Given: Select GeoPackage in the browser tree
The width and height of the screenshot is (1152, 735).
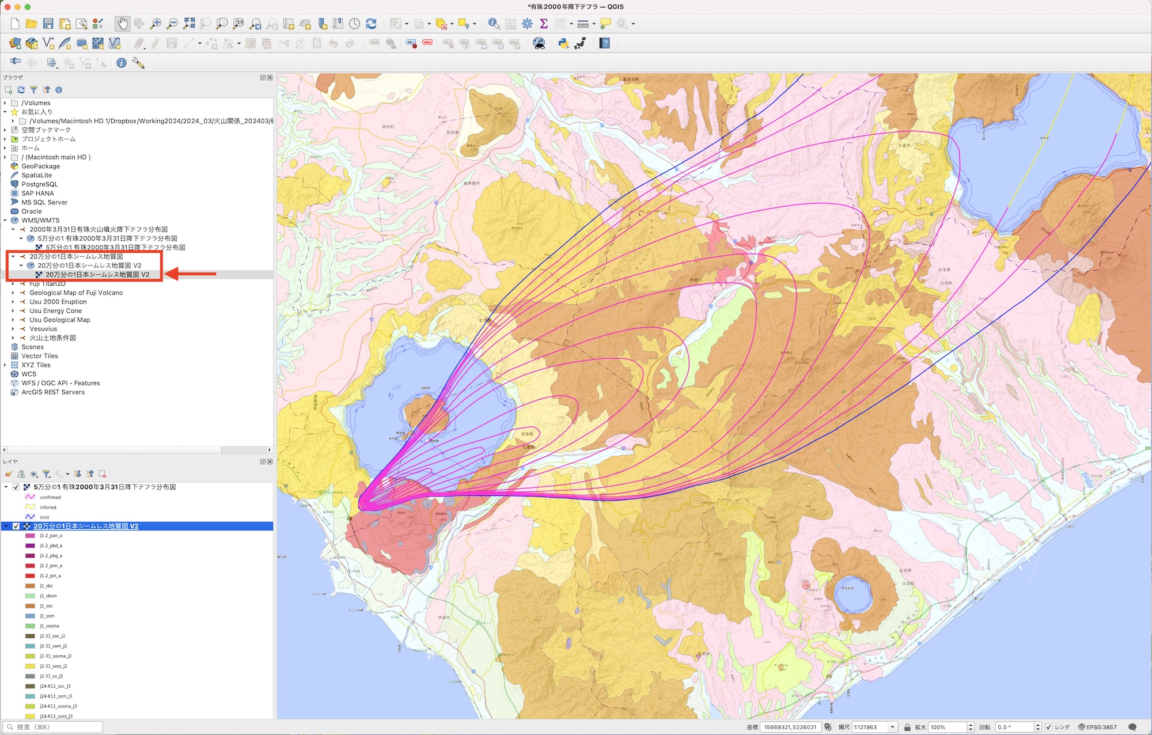Looking at the screenshot, I should (x=40, y=166).
